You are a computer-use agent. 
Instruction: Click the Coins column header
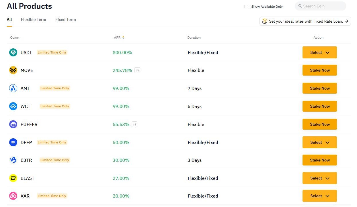pyautogui.click(x=14, y=38)
